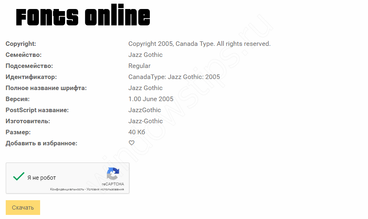Click the 'reCAPTCHA' text under logo
Screen dimensions: 368x219
(x=113, y=184)
